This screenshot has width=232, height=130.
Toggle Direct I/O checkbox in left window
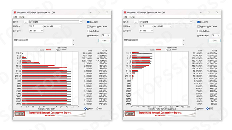click(x=88, y=22)
